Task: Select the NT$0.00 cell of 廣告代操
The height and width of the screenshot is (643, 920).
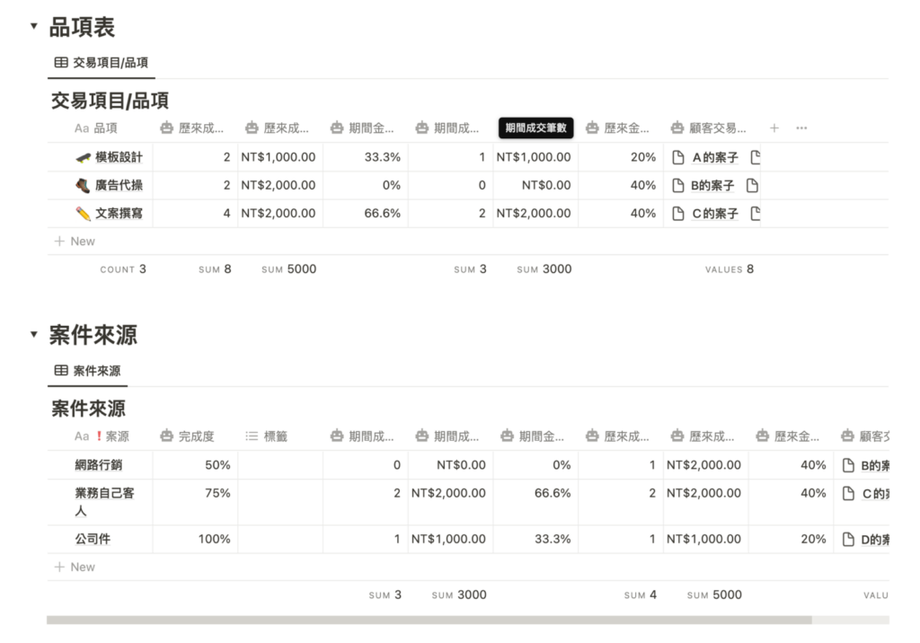Action: 535,185
